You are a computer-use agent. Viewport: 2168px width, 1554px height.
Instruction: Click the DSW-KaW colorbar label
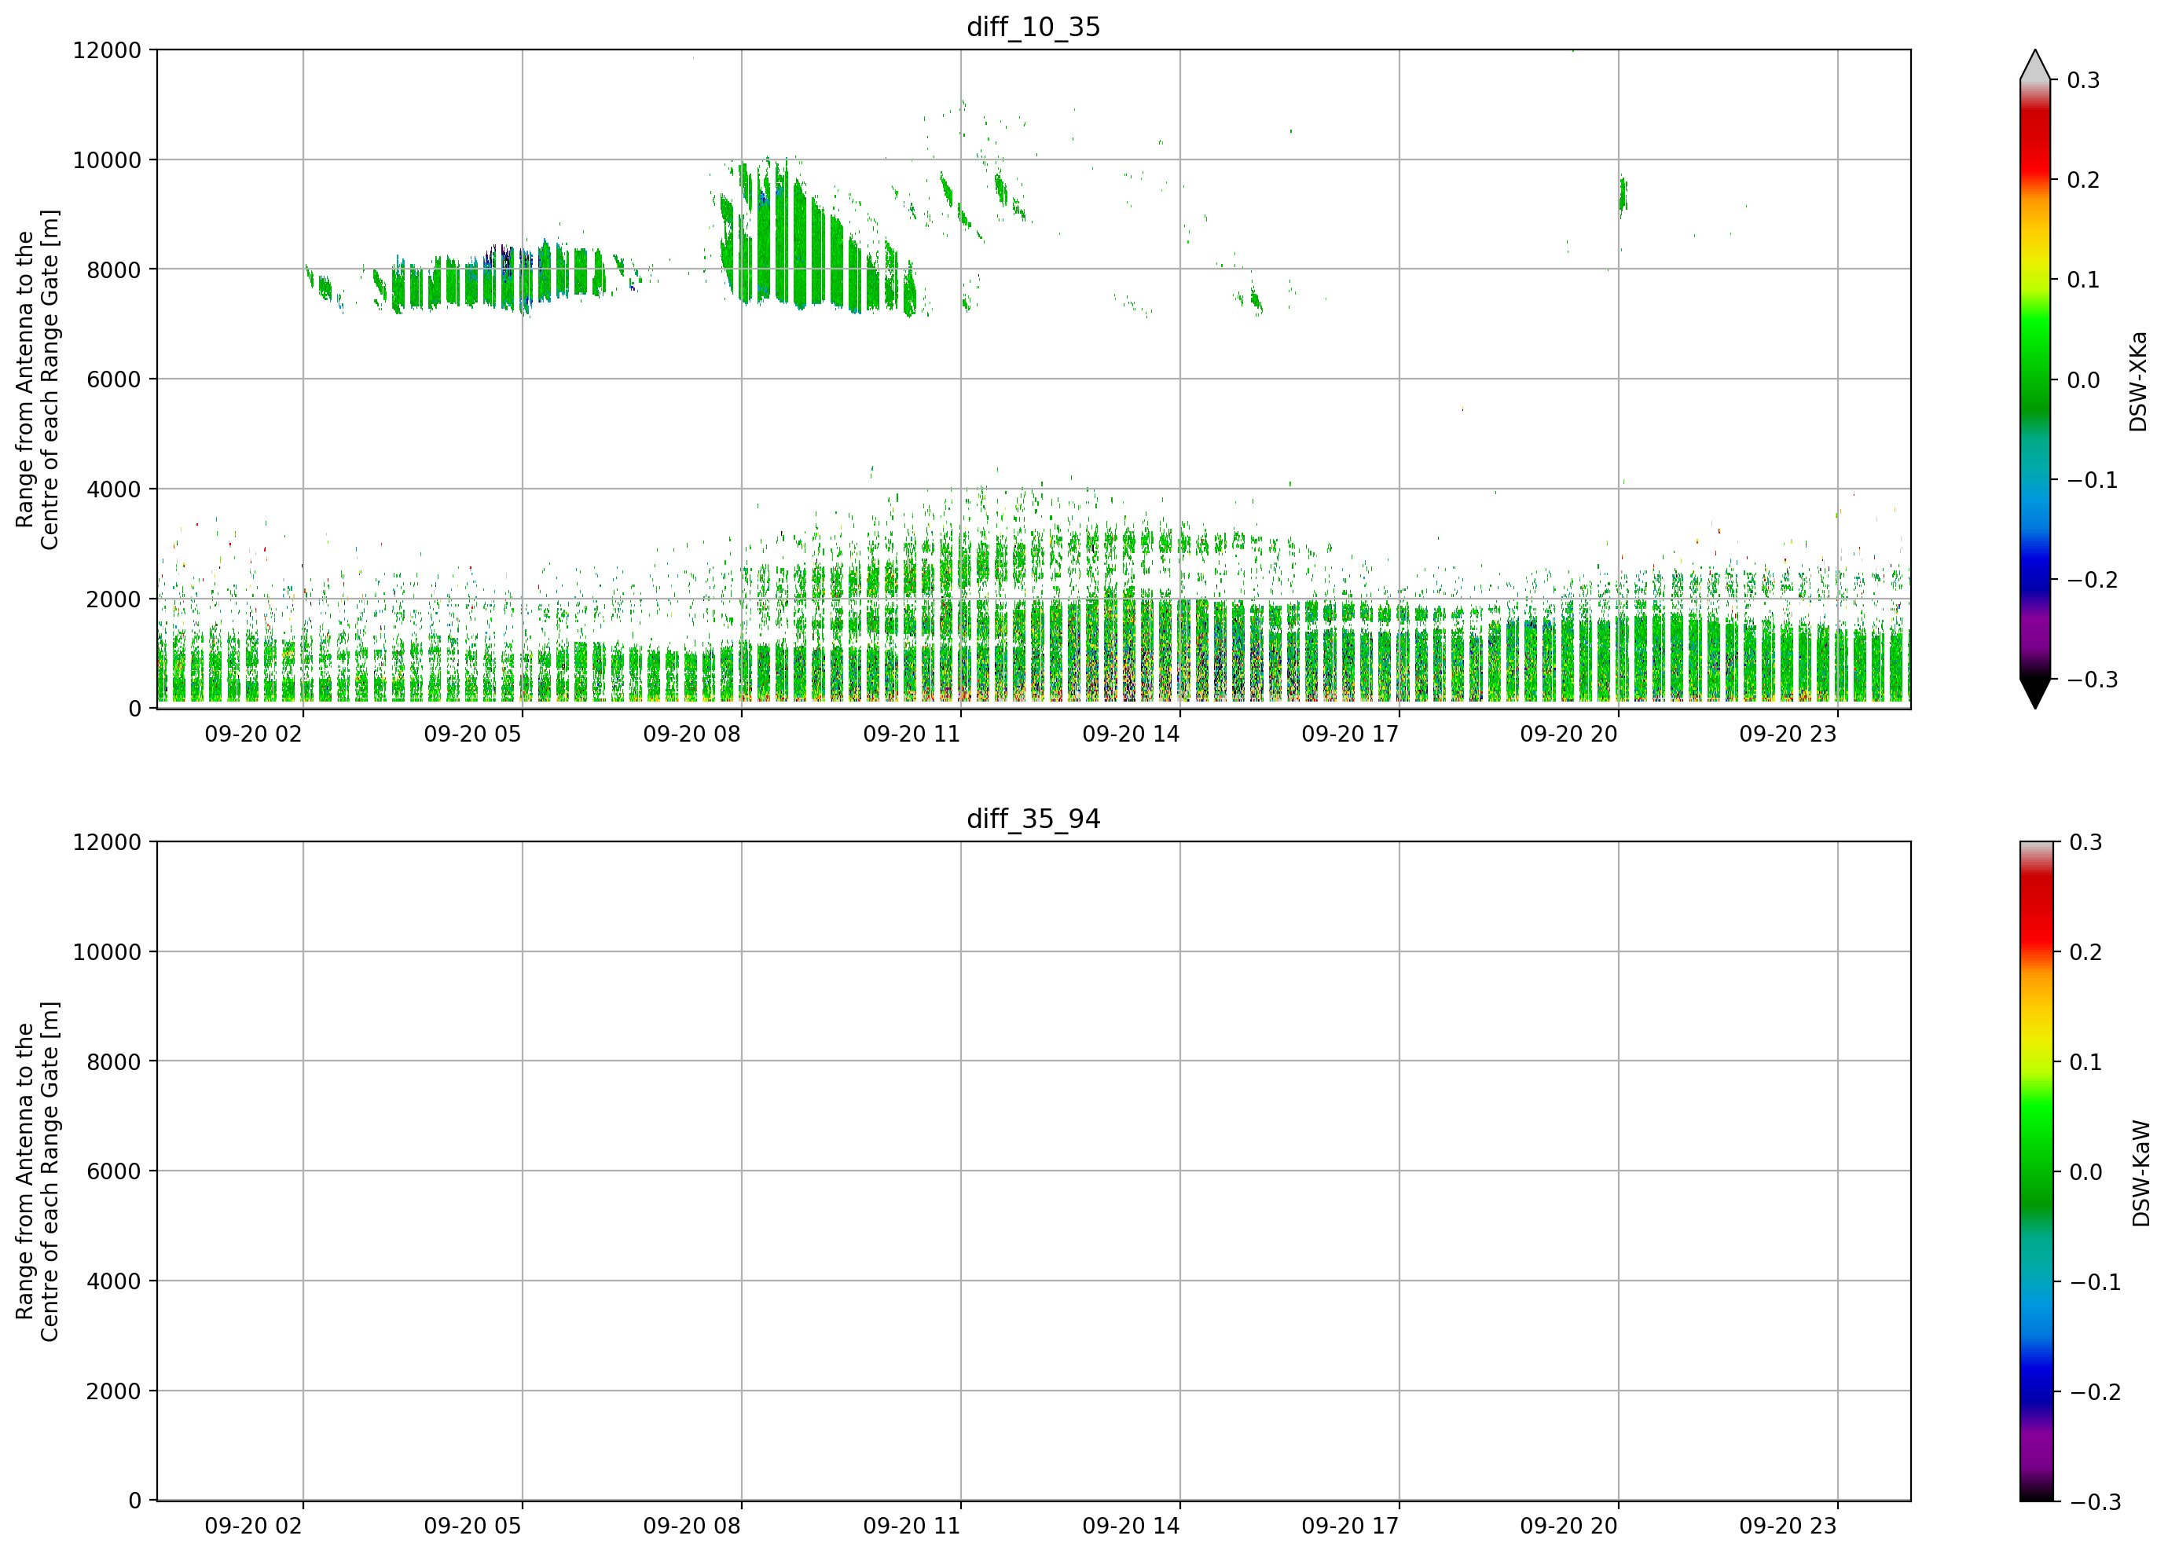point(2140,1173)
